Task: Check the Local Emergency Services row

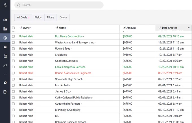Action: tap(13, 67)
